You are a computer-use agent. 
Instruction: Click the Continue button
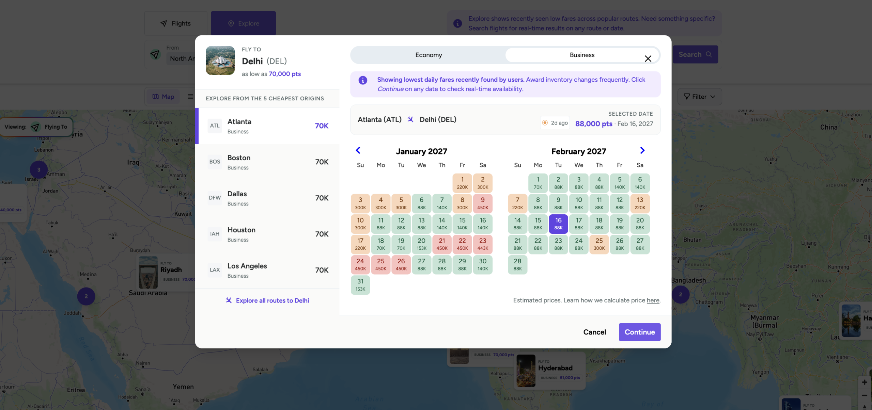click(639, 332)
